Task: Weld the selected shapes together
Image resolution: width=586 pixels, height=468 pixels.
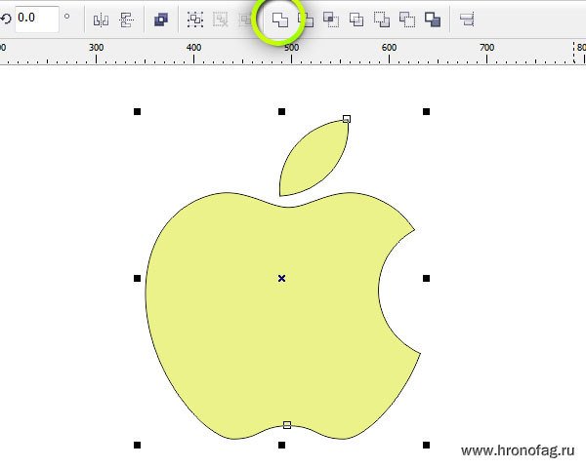Action: pyautogui.click(x=280, y=19)
